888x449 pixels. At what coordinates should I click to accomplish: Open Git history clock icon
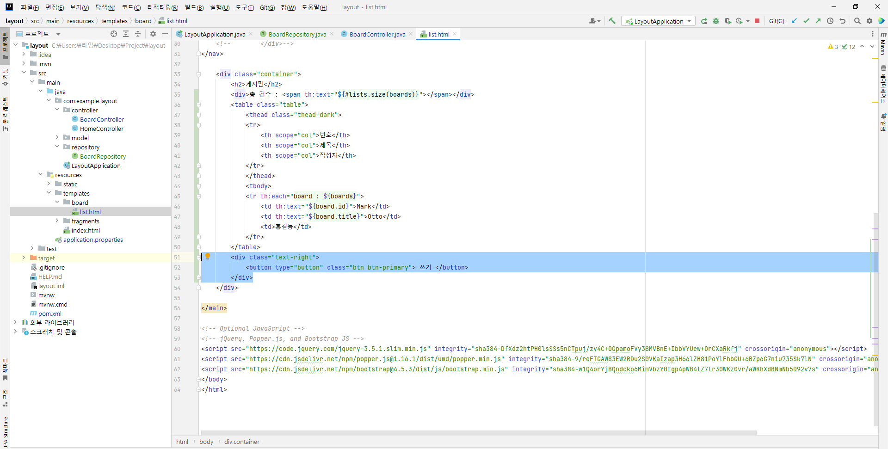pos(830,21)
